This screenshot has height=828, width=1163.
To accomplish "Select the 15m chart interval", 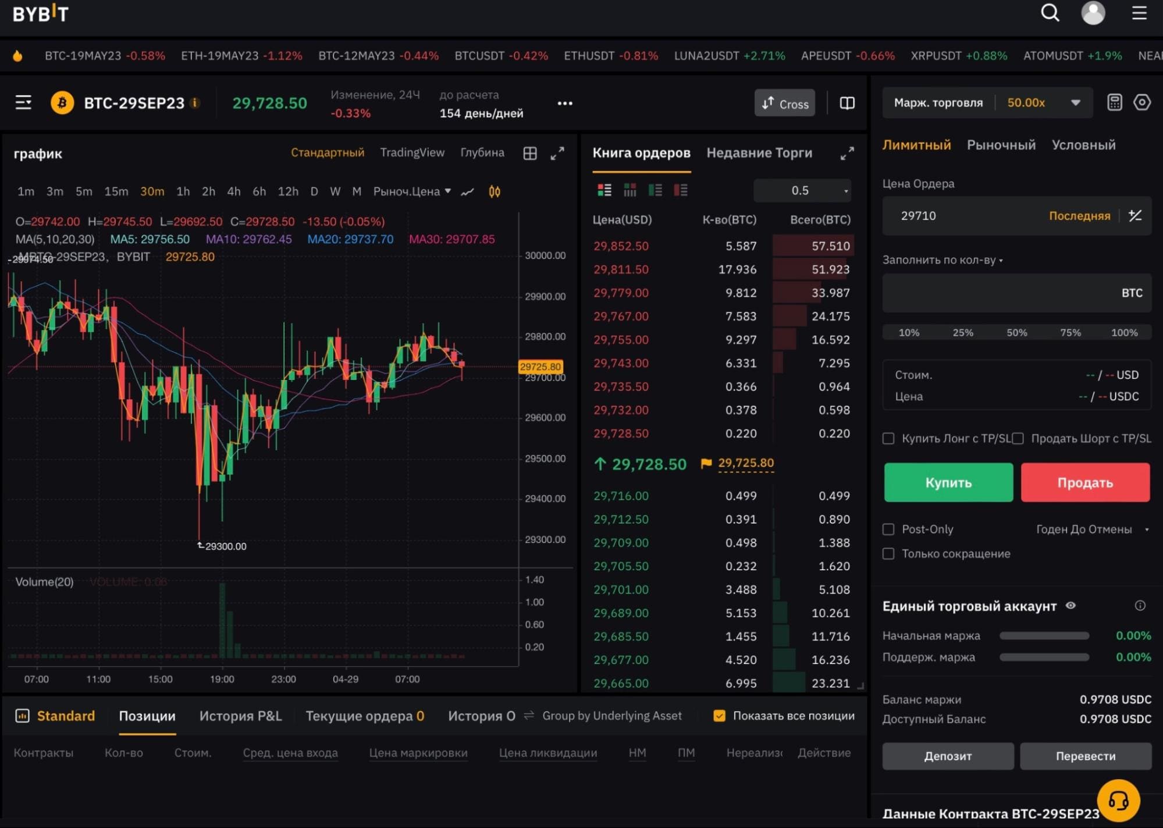I will pos(116,191).
